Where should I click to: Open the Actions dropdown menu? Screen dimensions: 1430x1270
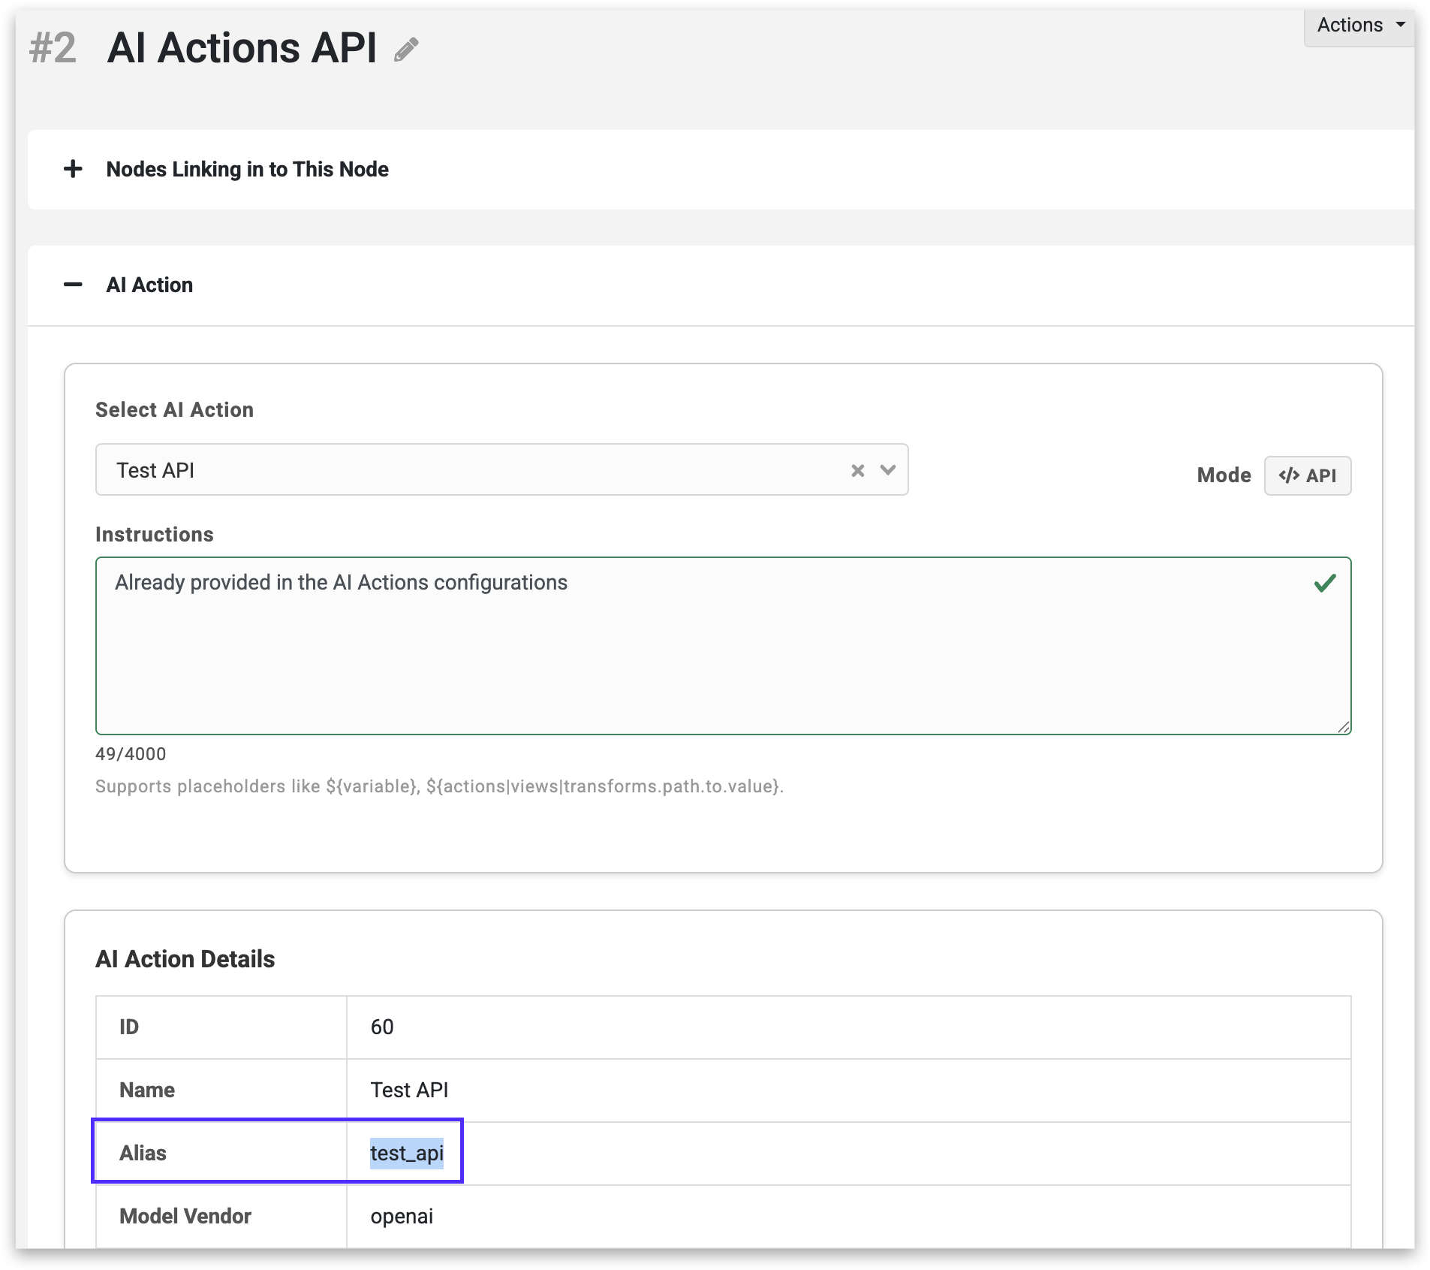pyautogui.click(x=1359, y=26)
